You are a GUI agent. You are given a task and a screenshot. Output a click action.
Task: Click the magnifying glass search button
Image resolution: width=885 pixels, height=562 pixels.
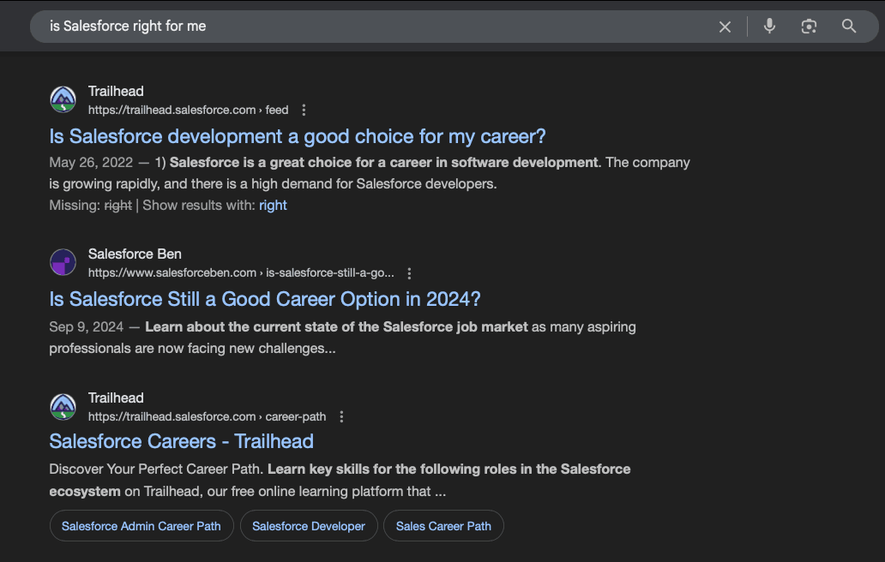[x=849, y=27]
